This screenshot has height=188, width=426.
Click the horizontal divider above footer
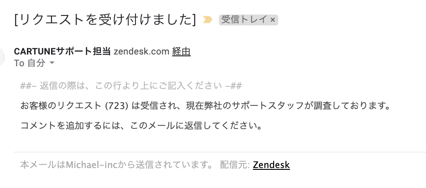pos(220,152)
